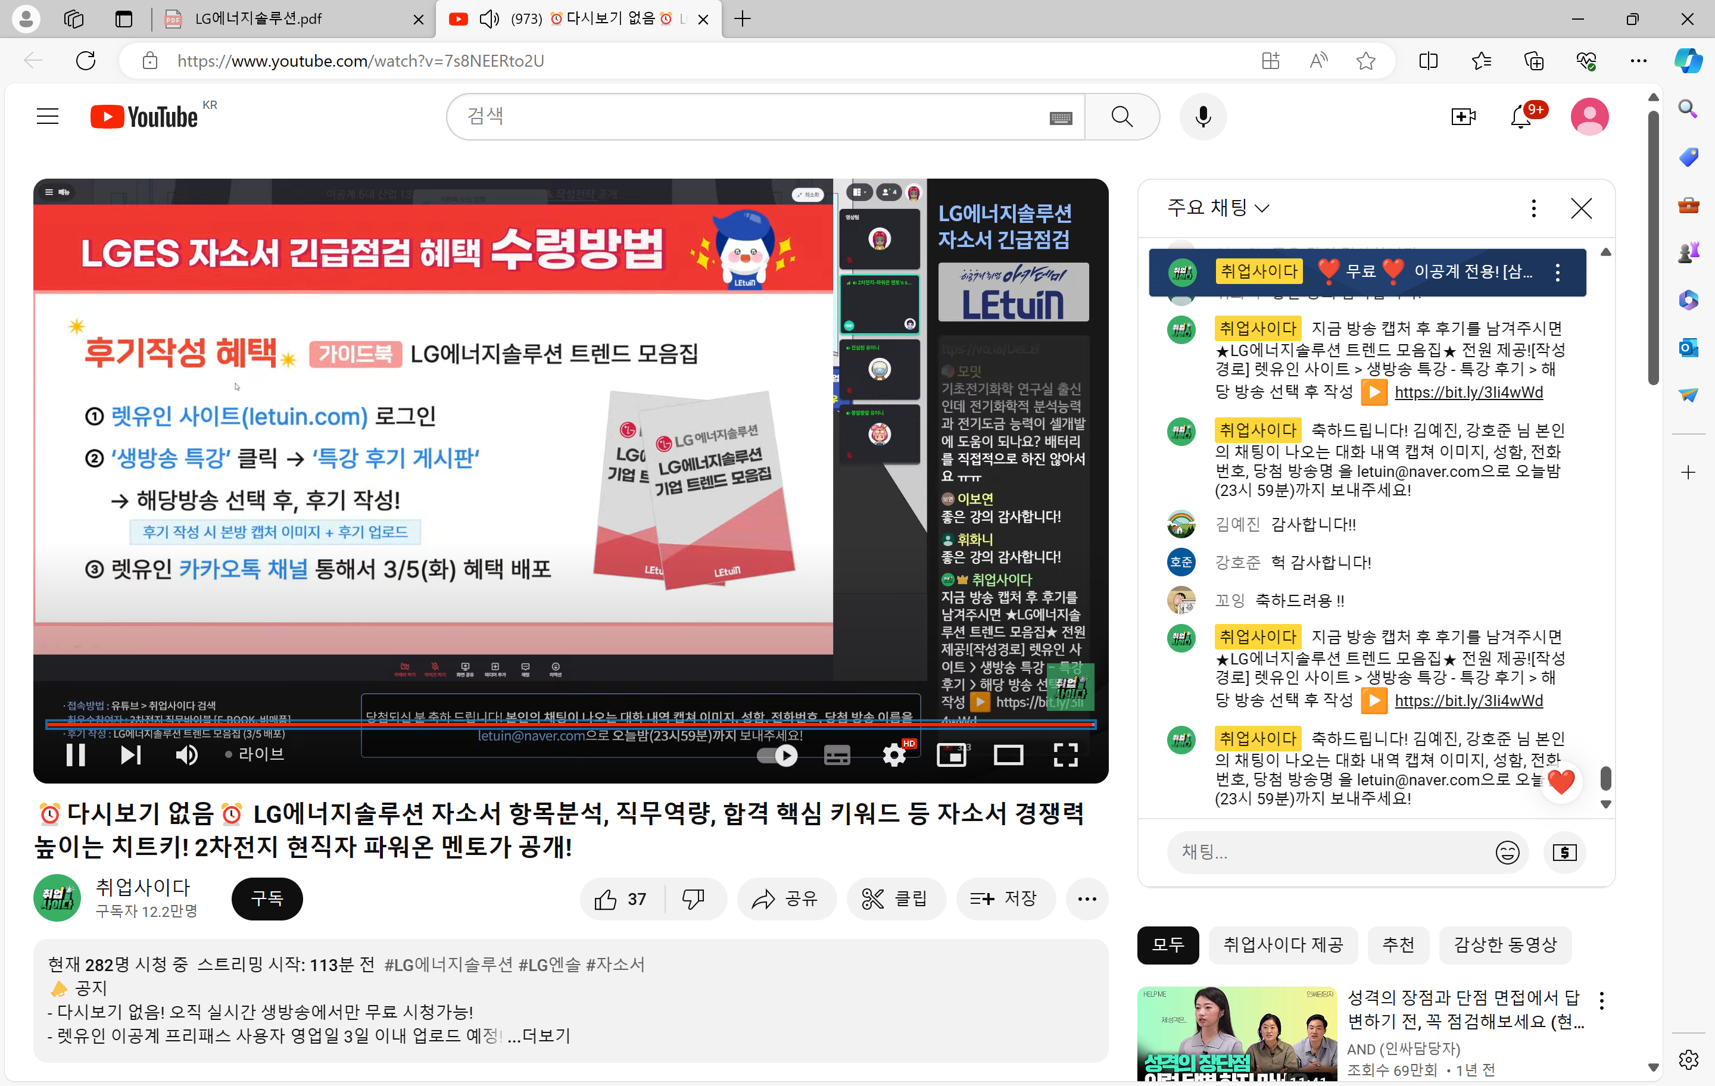Click the search magnifier button

(1122, 116)
